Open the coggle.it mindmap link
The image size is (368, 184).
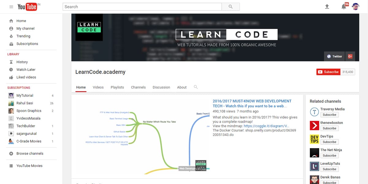[266, 126]
